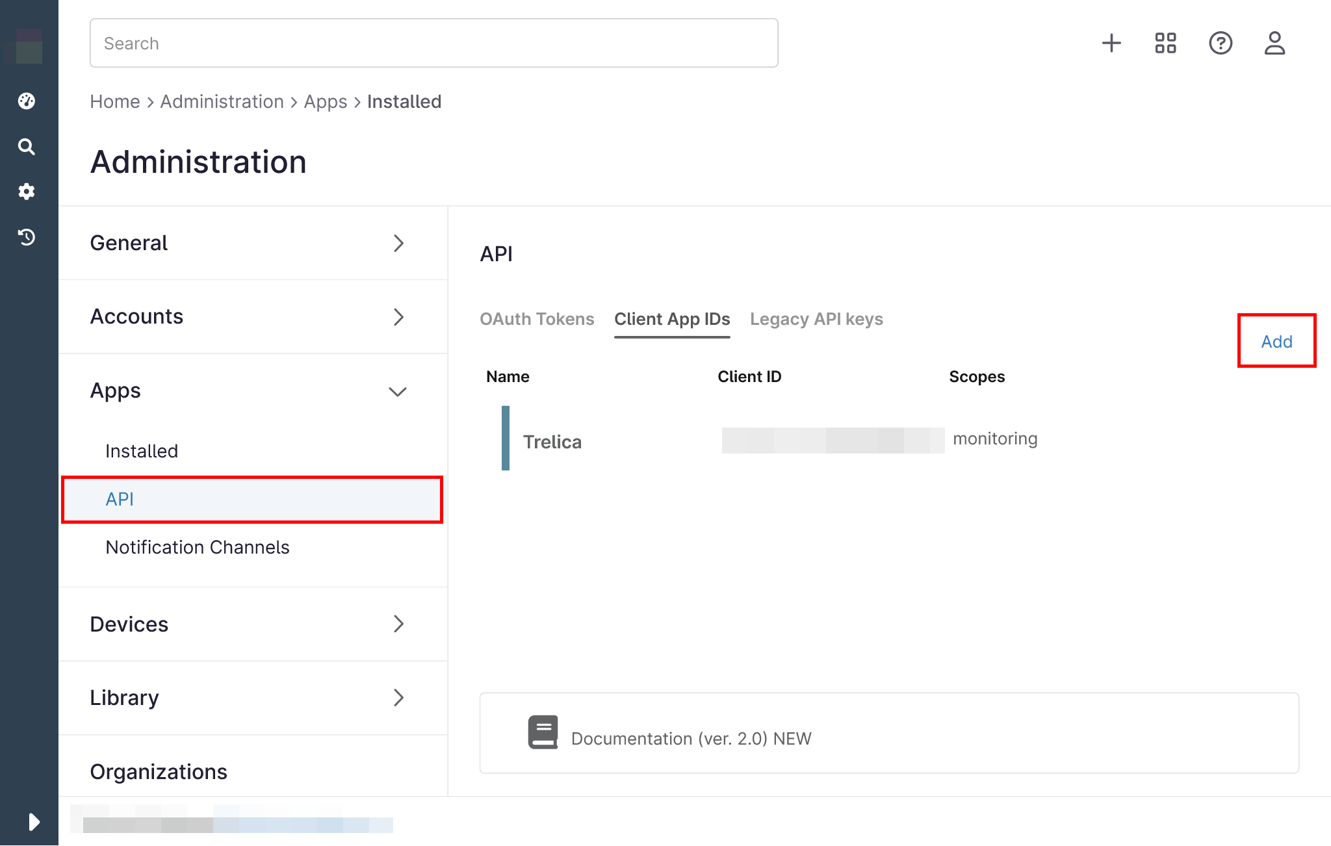This screenshot has height=846, width=1331.
Task: Click the Accounts menu label
Action: 136,316
